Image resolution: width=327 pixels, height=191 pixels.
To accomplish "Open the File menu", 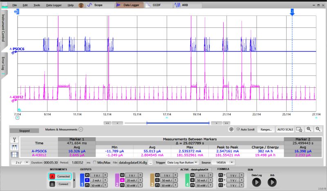I will (x=15, y=5).
